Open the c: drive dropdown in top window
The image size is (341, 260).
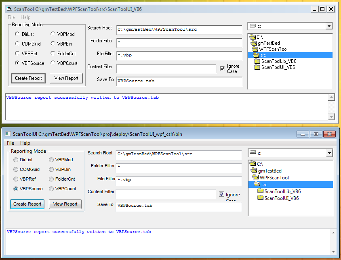(x=329, y=26)
